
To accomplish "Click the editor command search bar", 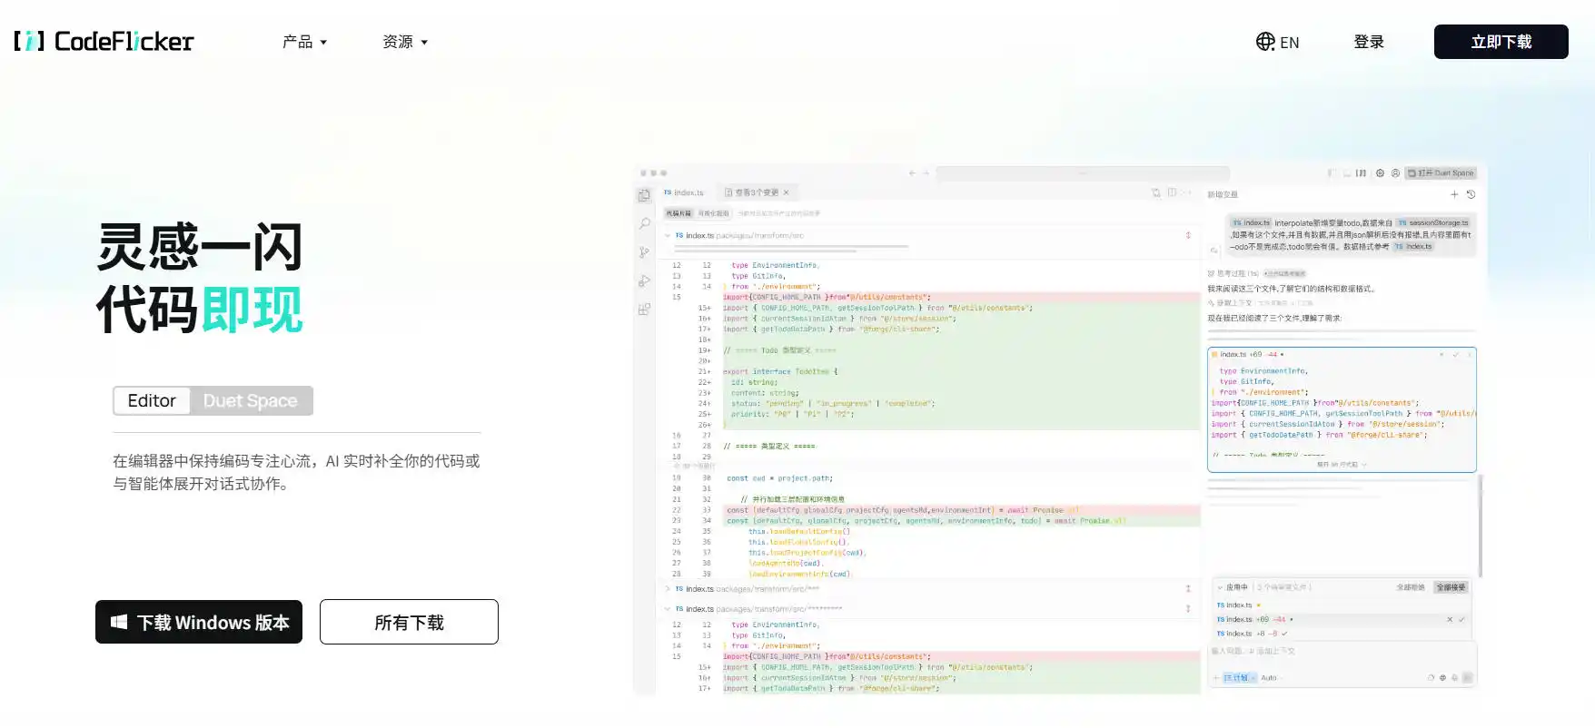I will pyautogui.click(x=1083, y=172).
